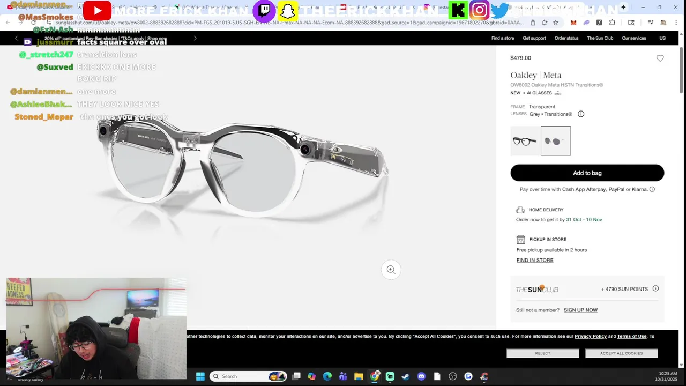Open Task View from the taskbar
The height and width of the screenshot is (386, 686).
(296, 376)
